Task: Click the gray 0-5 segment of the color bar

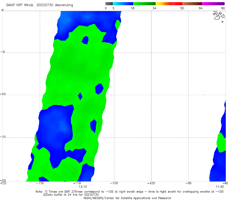Action: click(x=109, y=4)
